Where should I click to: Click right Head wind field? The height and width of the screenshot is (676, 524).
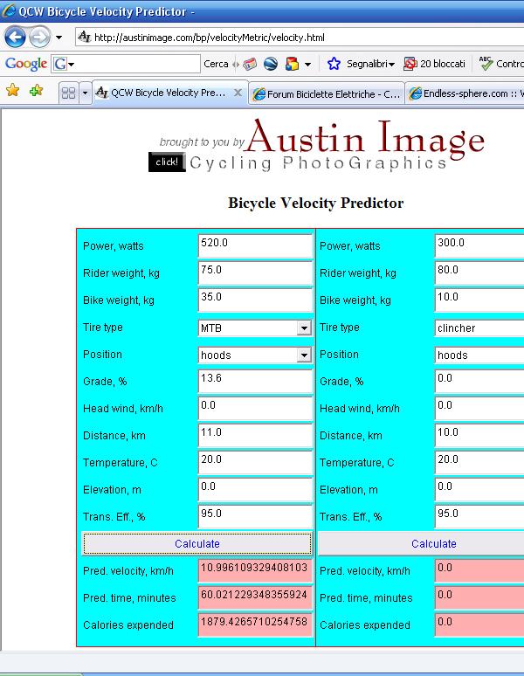[479, 408]
